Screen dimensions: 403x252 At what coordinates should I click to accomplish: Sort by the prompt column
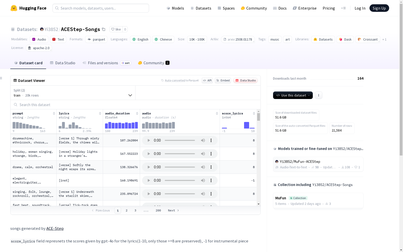pos(54,113)
